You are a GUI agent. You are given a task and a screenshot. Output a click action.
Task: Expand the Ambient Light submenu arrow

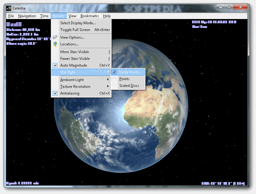108,80
